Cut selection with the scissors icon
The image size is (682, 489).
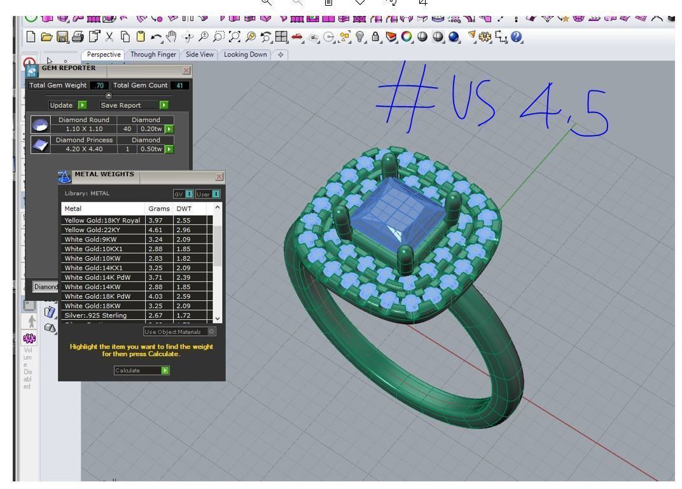pos(109,37)
